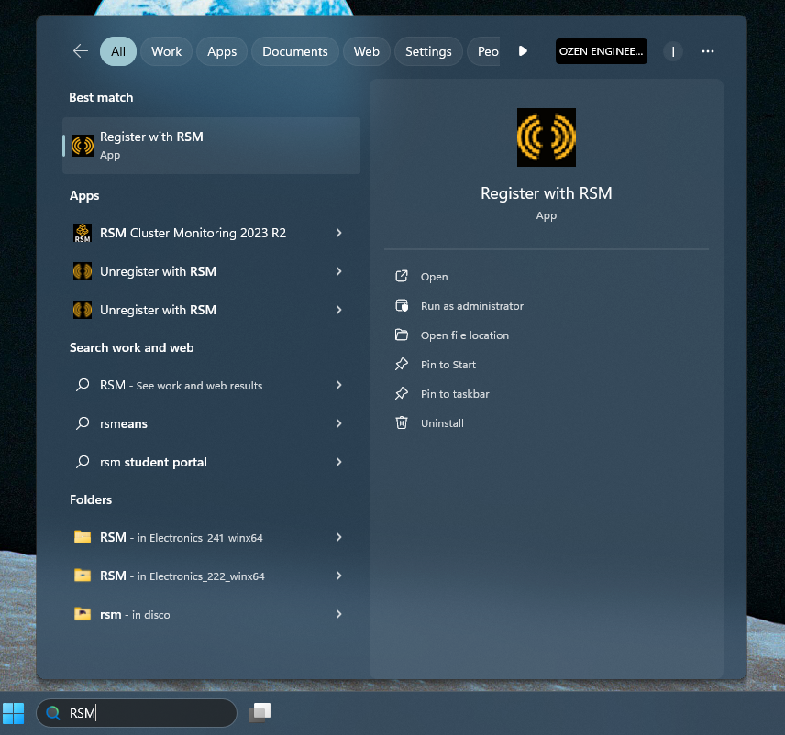Screen dimensions: 785x735
Task: Expand RSM work and web results chevron
Action: click(339, 385)
